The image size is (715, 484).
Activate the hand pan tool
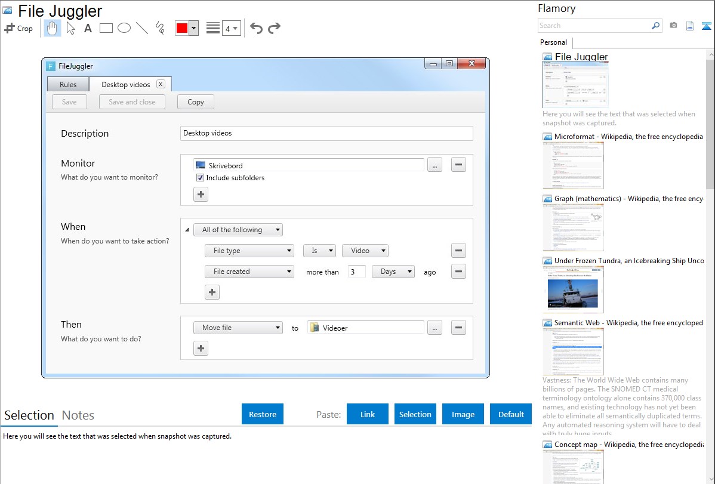click(53, 28)
